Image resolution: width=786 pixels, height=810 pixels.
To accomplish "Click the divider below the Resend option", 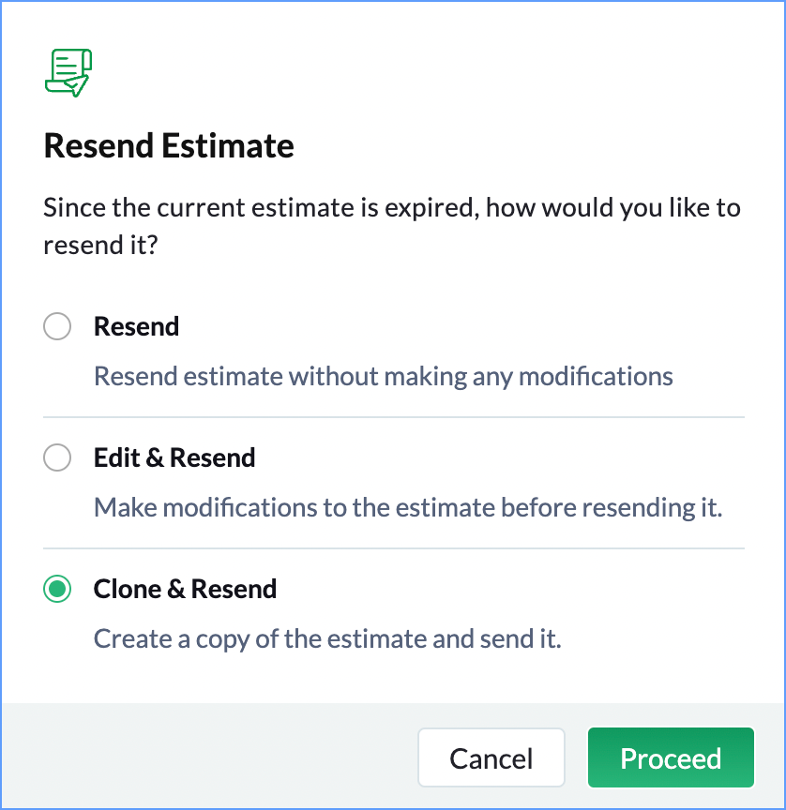I will pos(394,417).
